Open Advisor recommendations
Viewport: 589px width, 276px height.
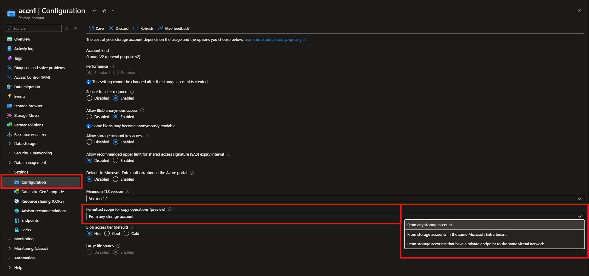click(44, 211)
